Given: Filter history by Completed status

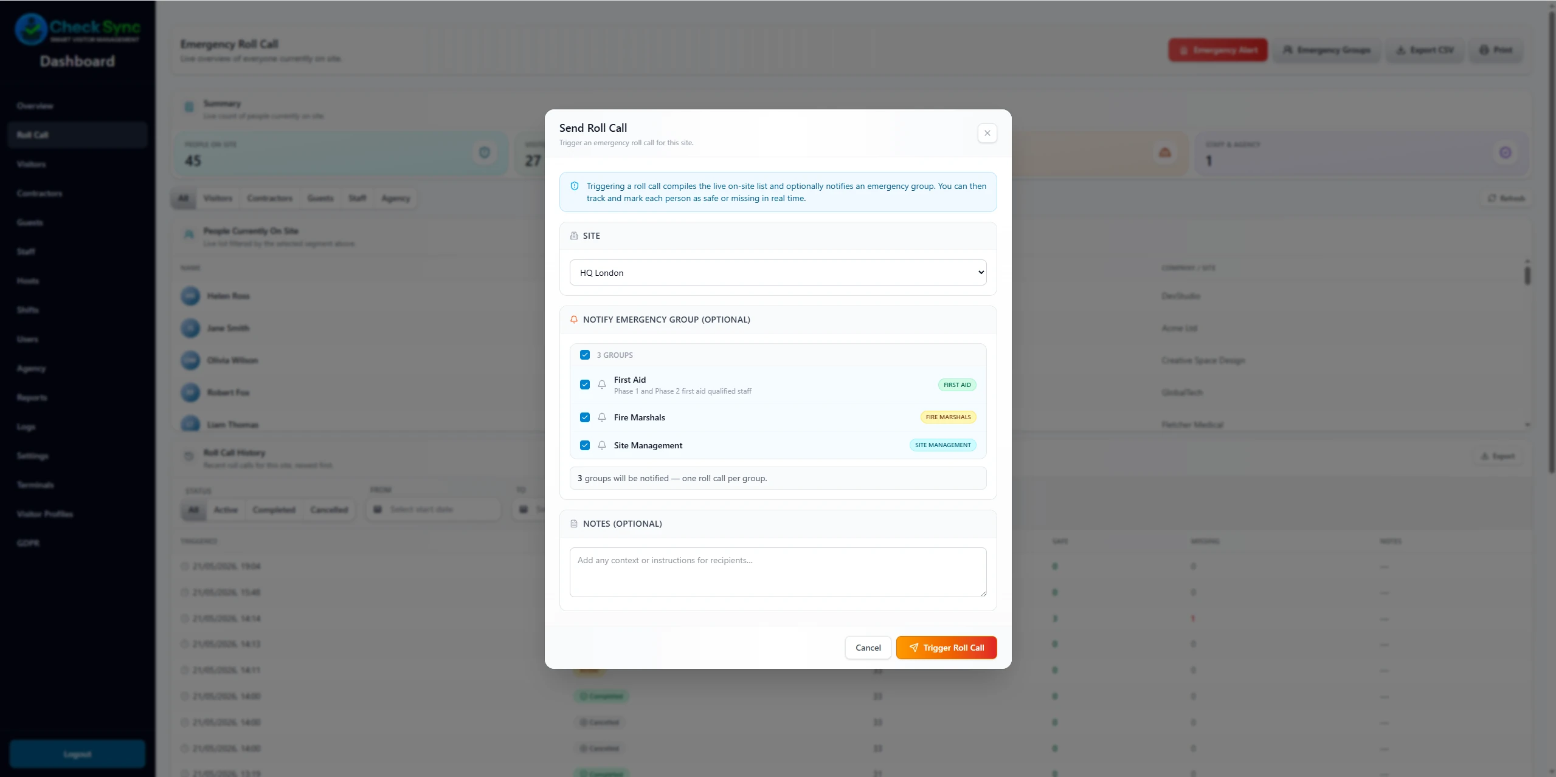Looking at the screenshot, I should [x=274, y=510].
